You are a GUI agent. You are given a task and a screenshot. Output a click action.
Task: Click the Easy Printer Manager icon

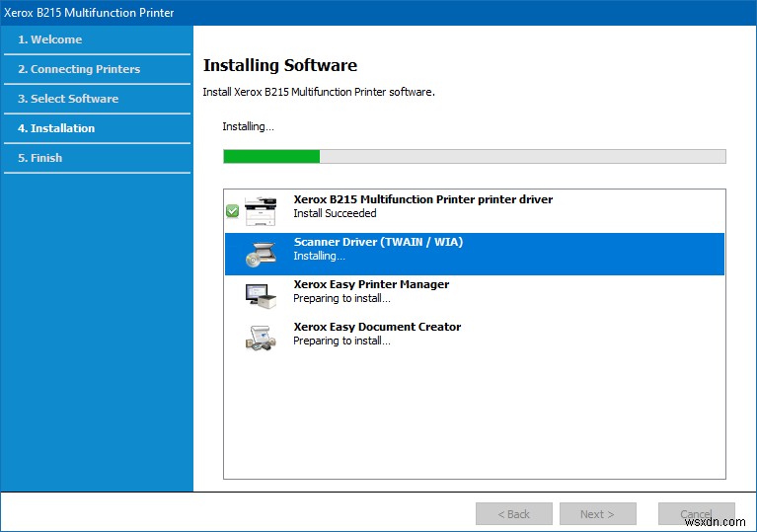(262, 294)
